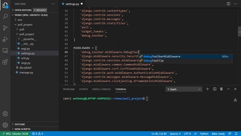Open errors and warnings status counter
This screenshot has height=136, width=241.
[x=38, y=134]
